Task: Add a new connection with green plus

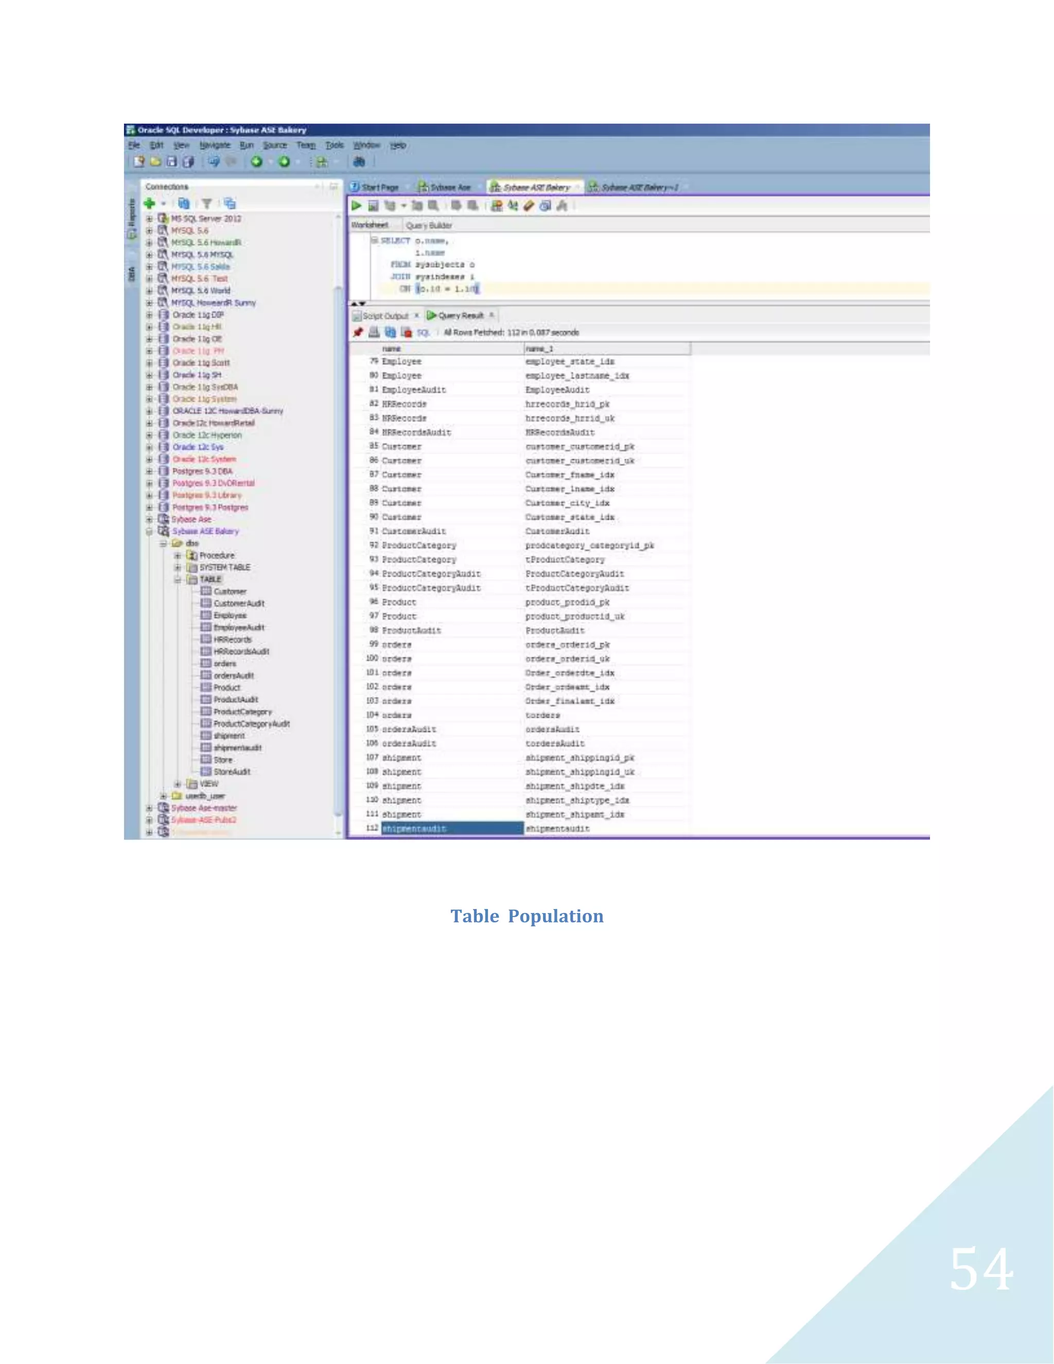Action: point(149,204)
